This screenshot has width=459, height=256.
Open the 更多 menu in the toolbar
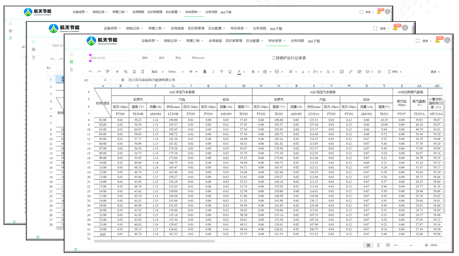click(x=435, y=72)
